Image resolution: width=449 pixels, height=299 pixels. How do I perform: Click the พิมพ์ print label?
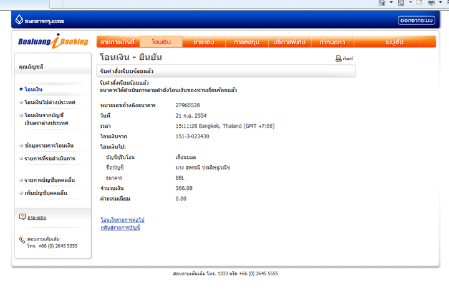348,59
